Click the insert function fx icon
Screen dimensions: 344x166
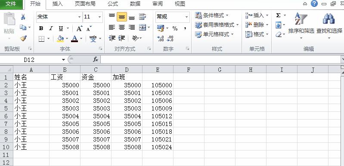coord(96,59)
